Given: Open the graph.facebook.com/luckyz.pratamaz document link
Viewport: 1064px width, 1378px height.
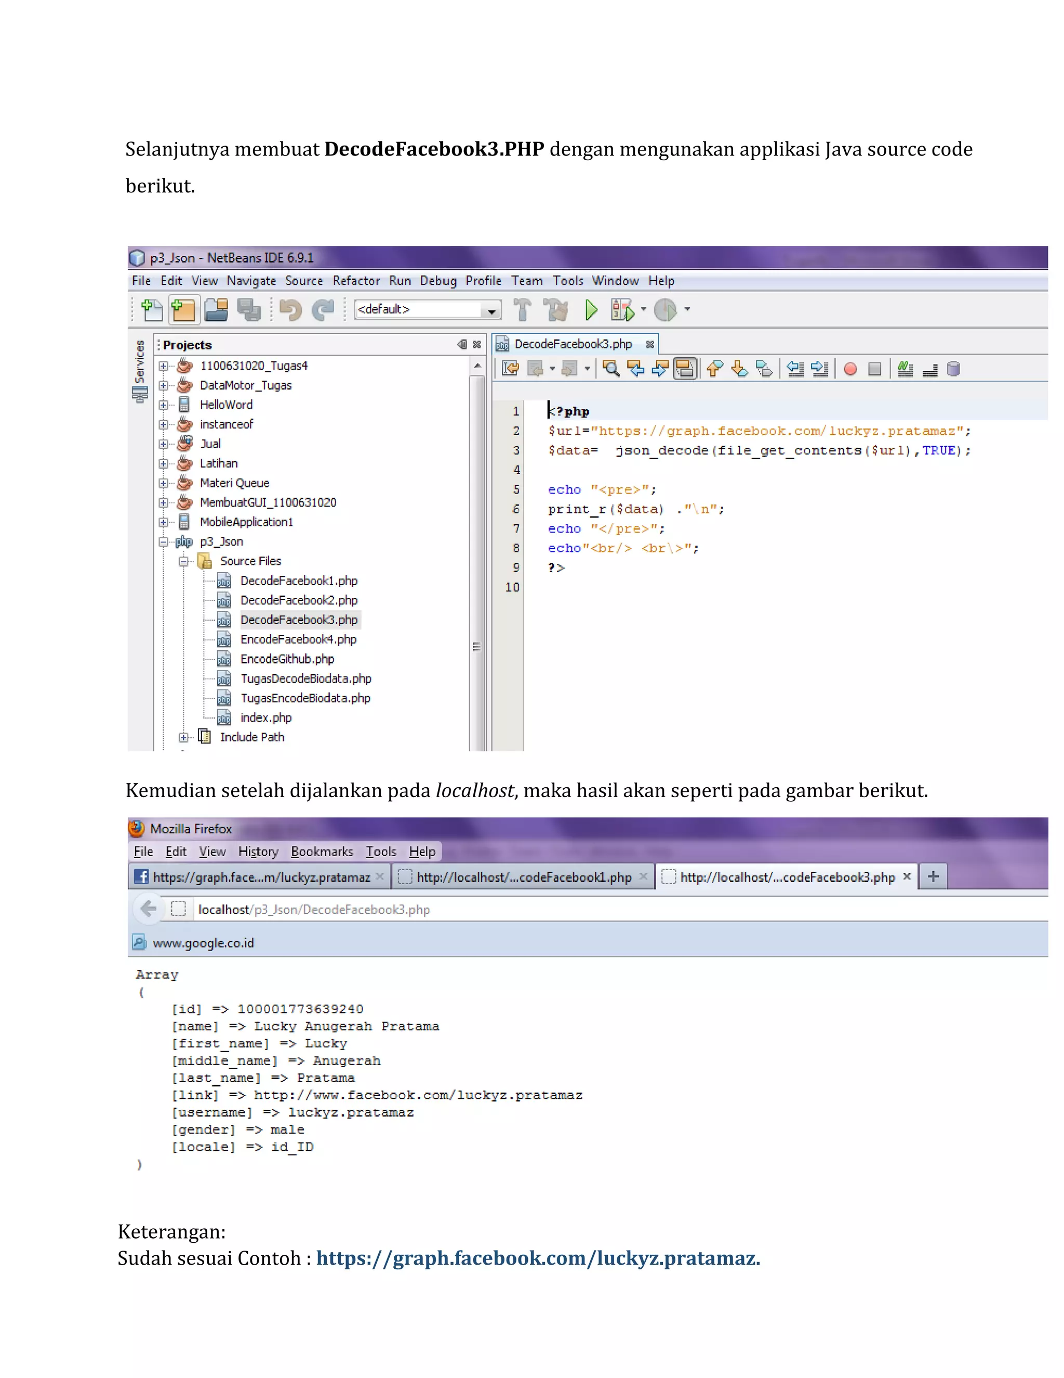Looking at the screenshot, I should pyautogui.click(x=538, y=1258).
